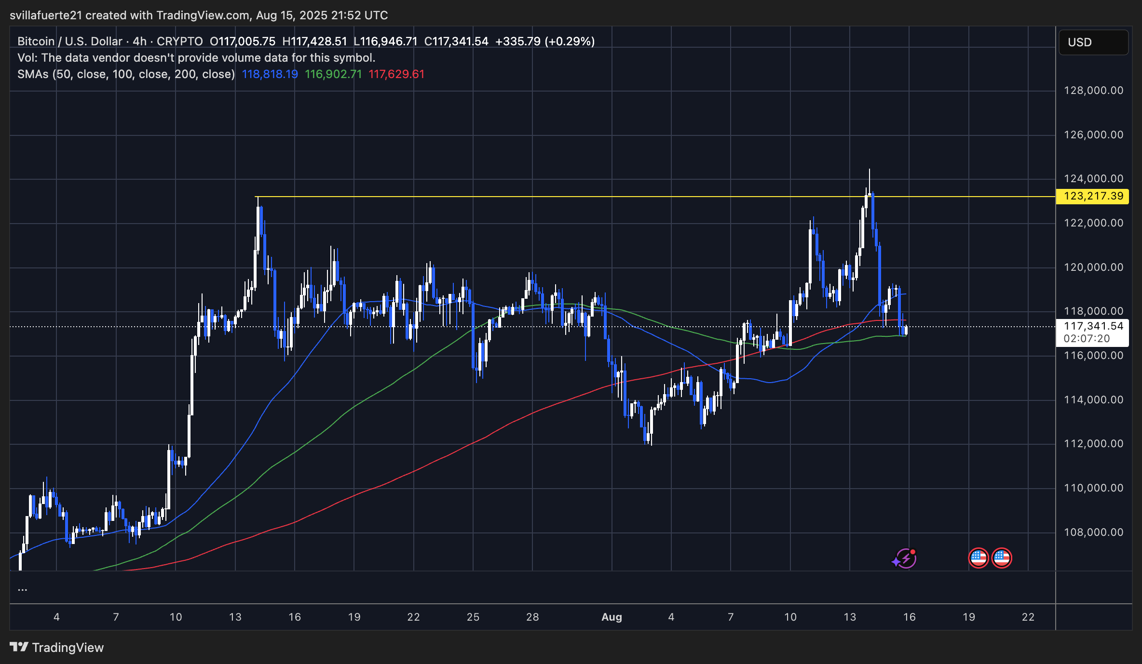The height and width of the screenshot is (664, 1142).
Task: Click the blue SMA 50 value 118,818.19
Action: [x=270, y=74]
